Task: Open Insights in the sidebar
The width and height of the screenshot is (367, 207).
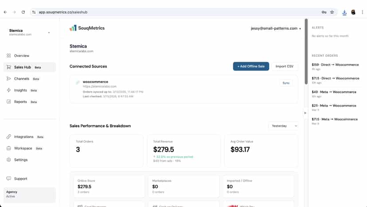Action: pyautogui.click(x=30, y=90)
